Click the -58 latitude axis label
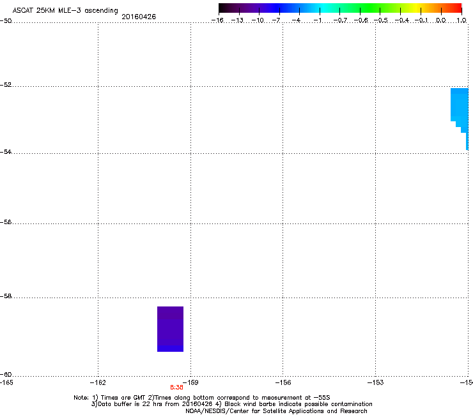The image size is (473, 415). click(x=6, y=296)
